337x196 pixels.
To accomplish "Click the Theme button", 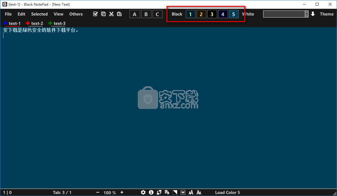I will [327, 14].
